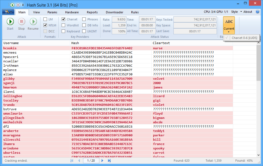Open the Hardware tab
263x166 pixels.
click(72, 12)
